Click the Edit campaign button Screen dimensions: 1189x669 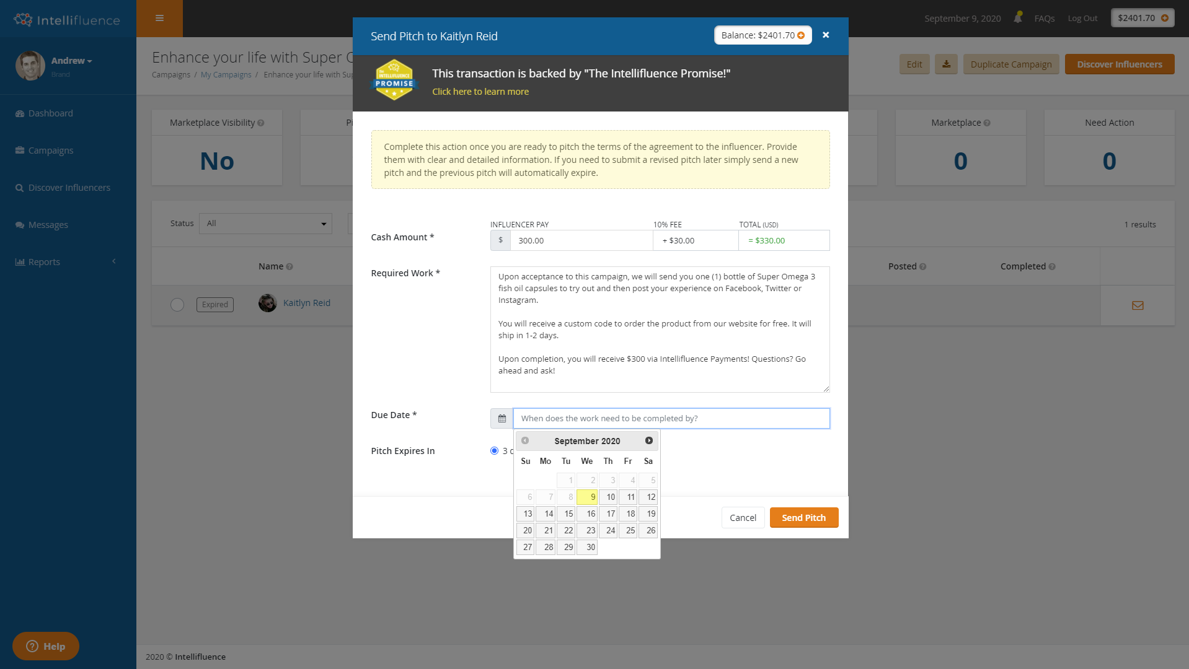click(914, 64)
